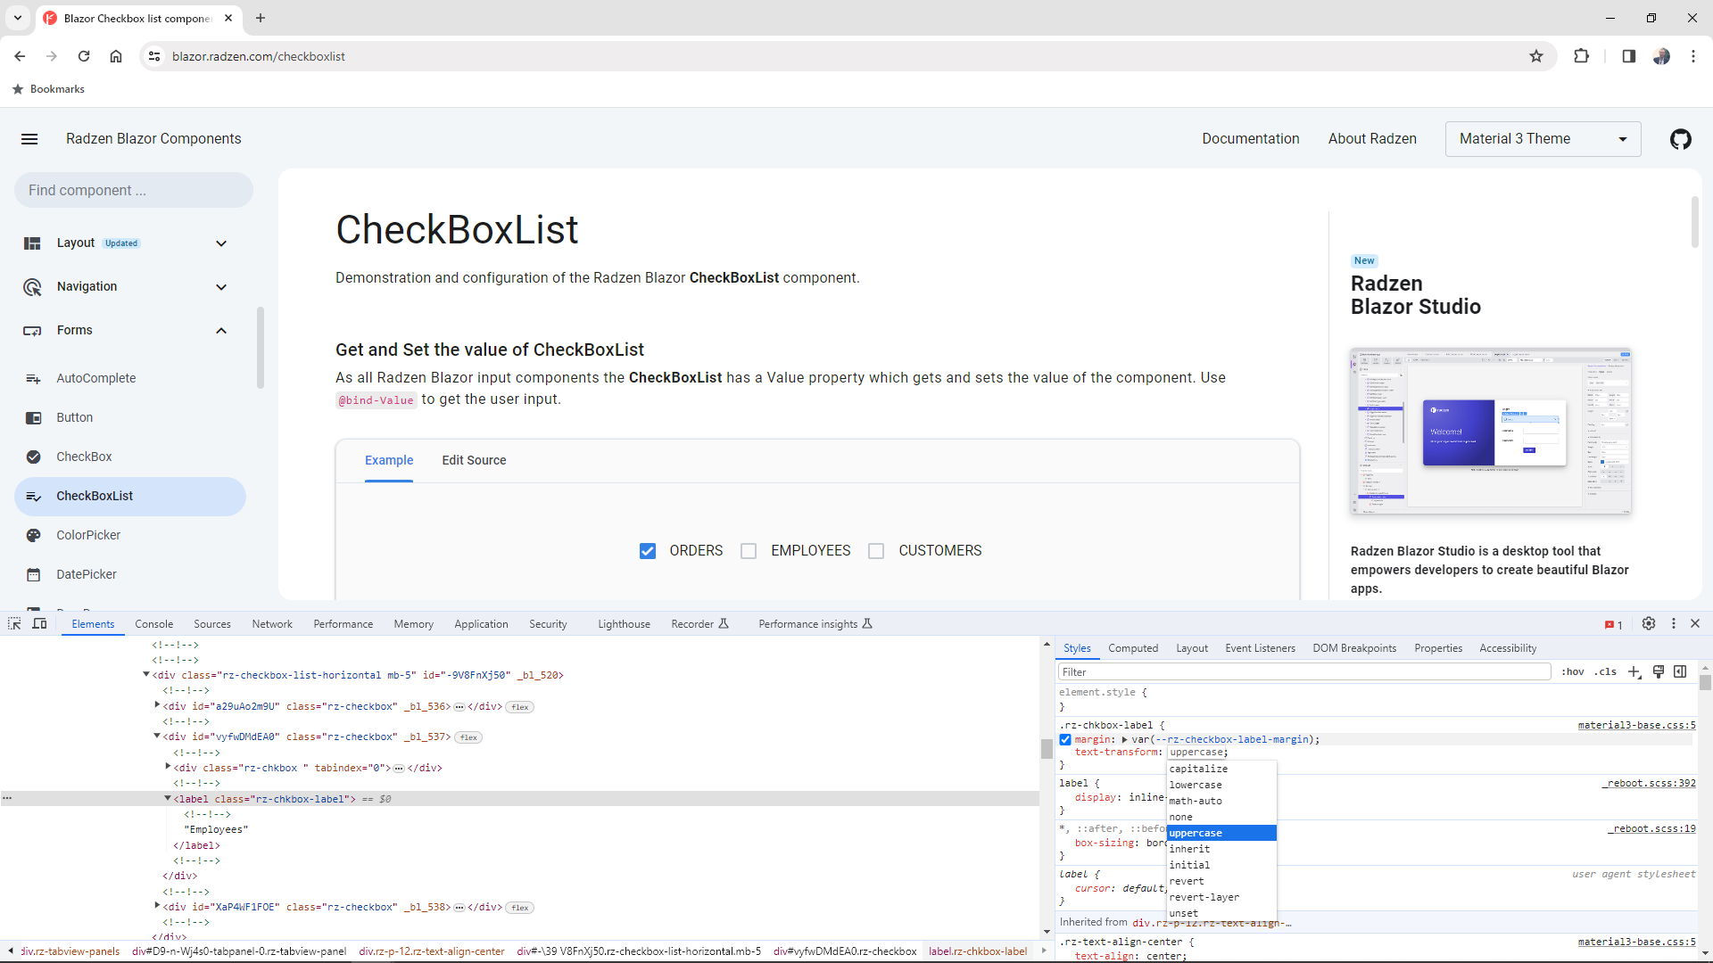The height and width of the screenshot is (963, 1713).
Task: Open DevTools customize three-dot menu
Action: [x=1674, y=623]
